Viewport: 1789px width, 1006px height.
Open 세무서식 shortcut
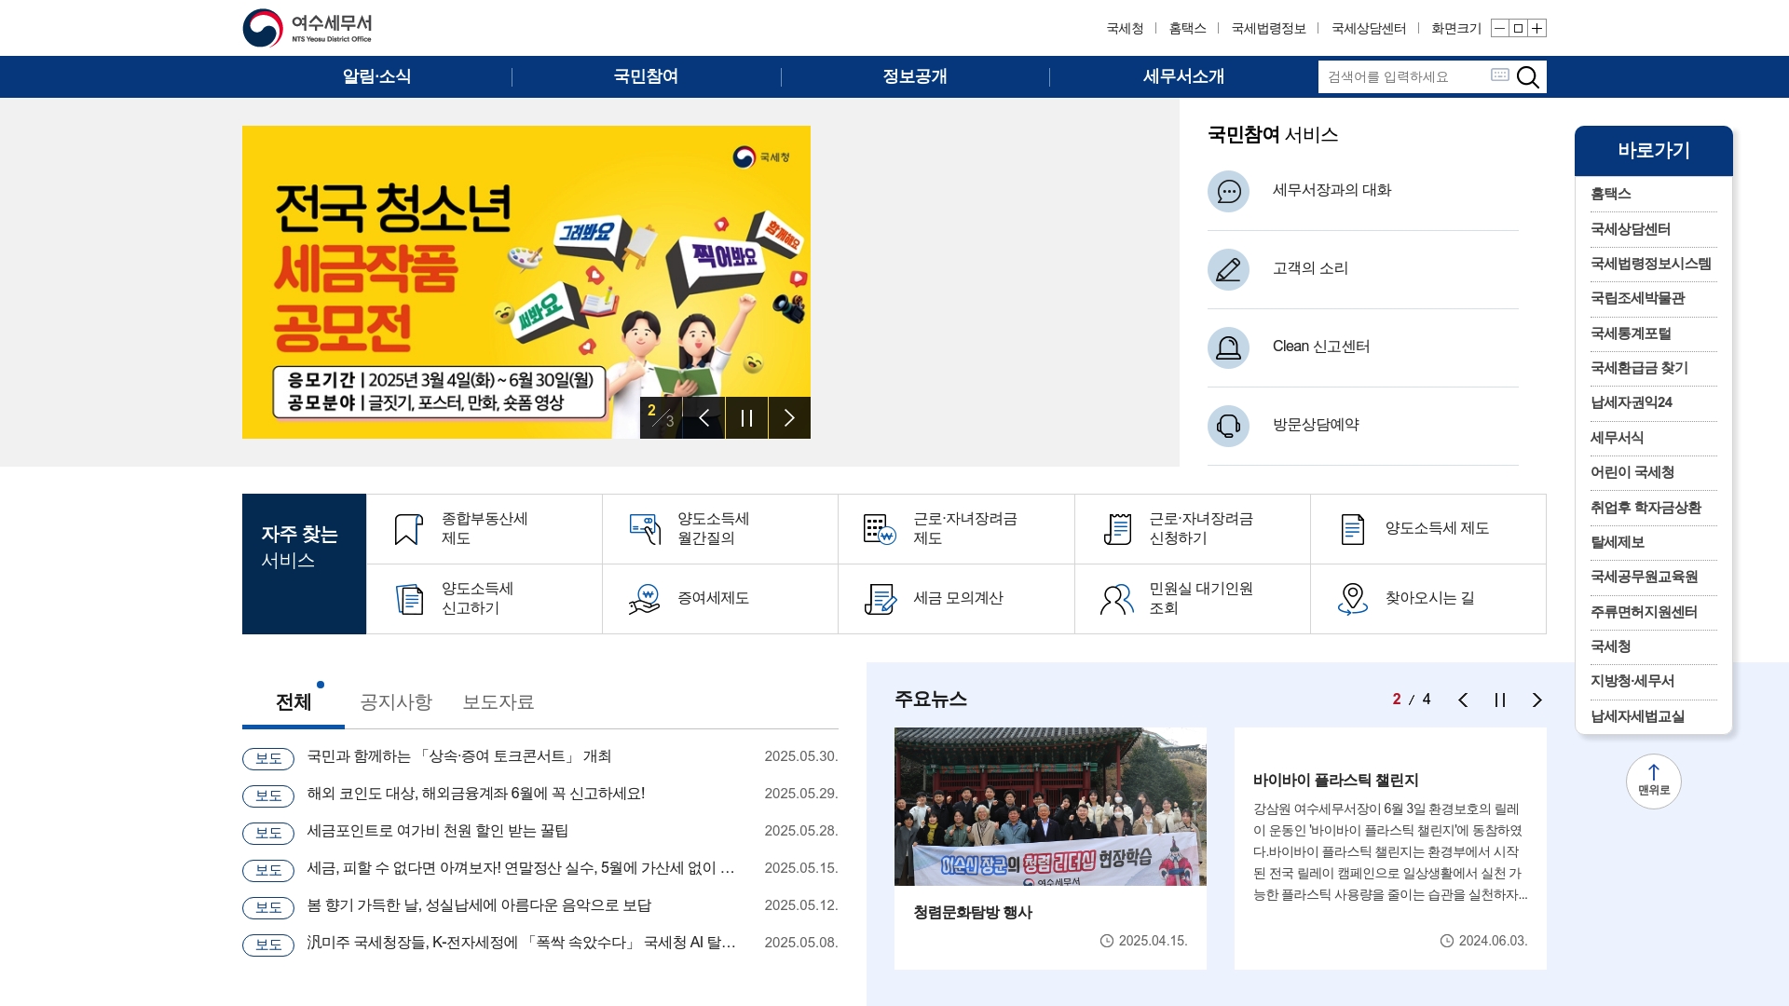click(x=1617, y=438)
